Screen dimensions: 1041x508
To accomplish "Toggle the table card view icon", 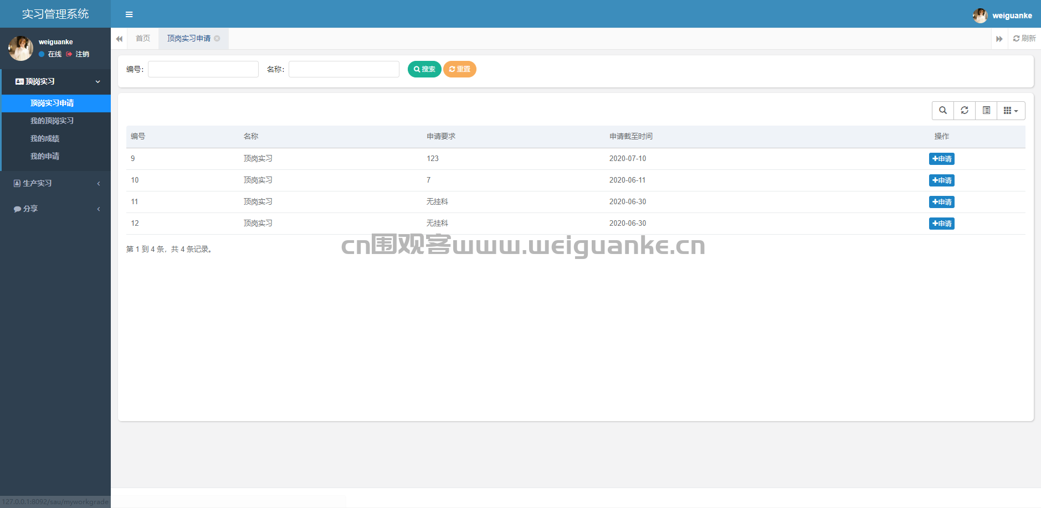I will coord(986,111).
